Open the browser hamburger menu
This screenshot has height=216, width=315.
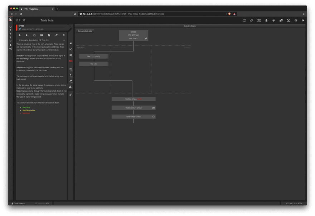[303, 14]
